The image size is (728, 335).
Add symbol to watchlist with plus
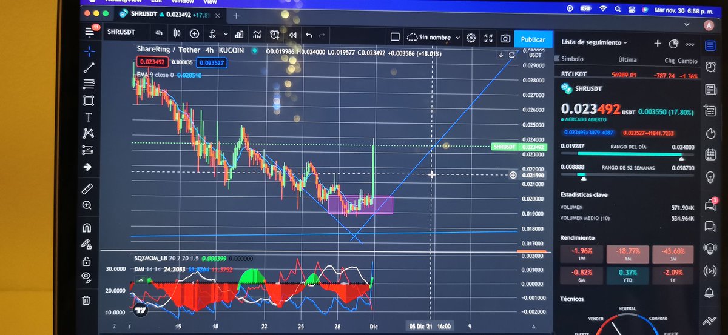pos(658,43)
